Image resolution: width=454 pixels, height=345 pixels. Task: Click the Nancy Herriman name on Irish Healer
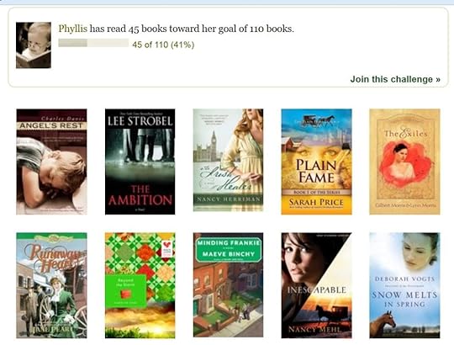coord(228,199)
